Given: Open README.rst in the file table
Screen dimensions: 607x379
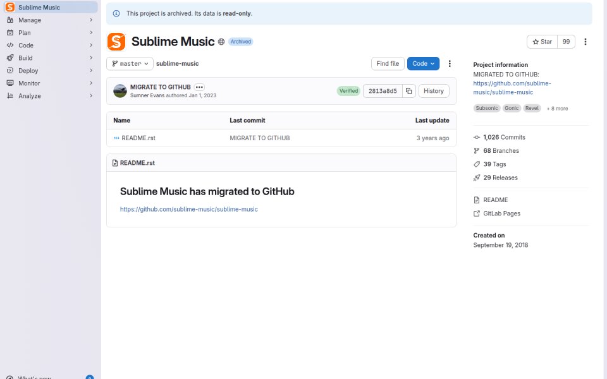Looking at the screenshot, I should [x=138, y=138].
